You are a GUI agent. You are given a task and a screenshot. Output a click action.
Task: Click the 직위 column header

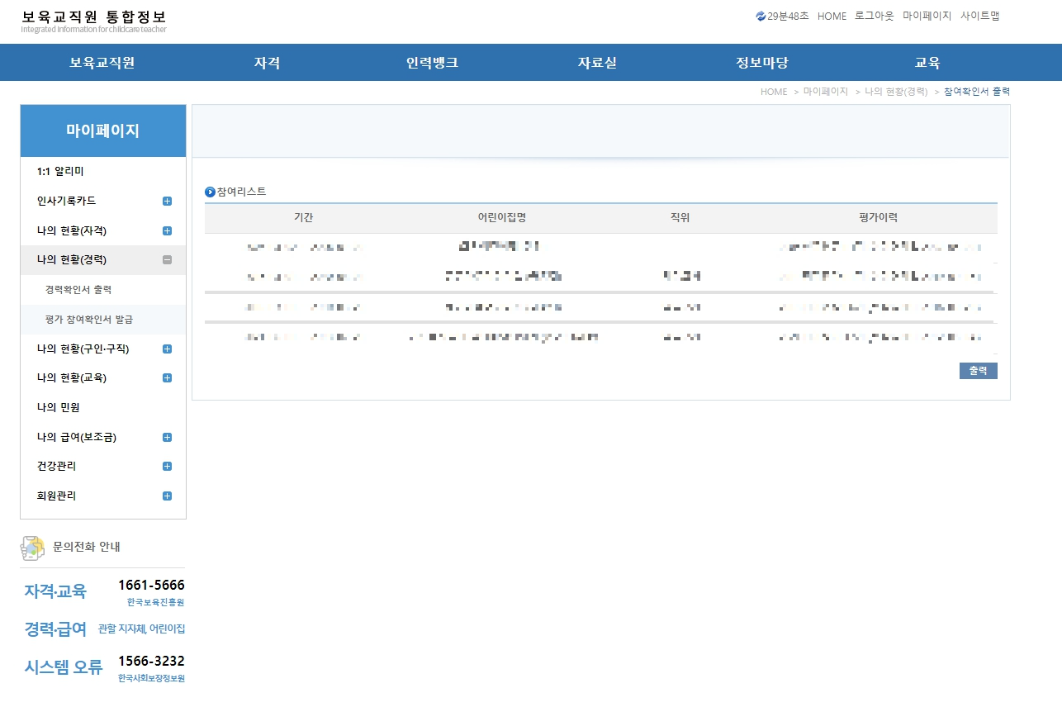coord(680,218)
